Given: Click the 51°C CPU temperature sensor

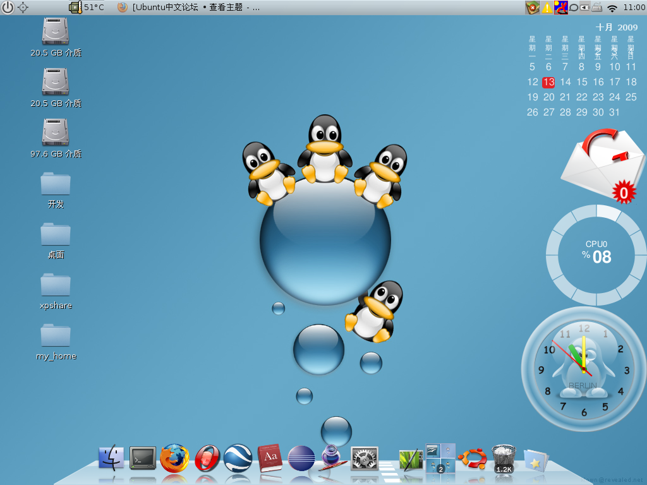Looking at the screenshot, I should (87, 8).
